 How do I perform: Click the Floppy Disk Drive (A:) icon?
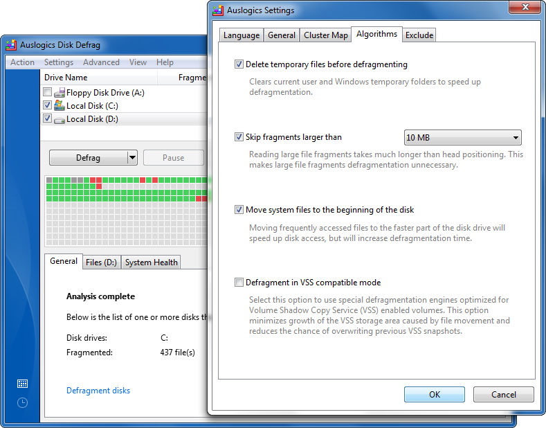pos(60,92)
